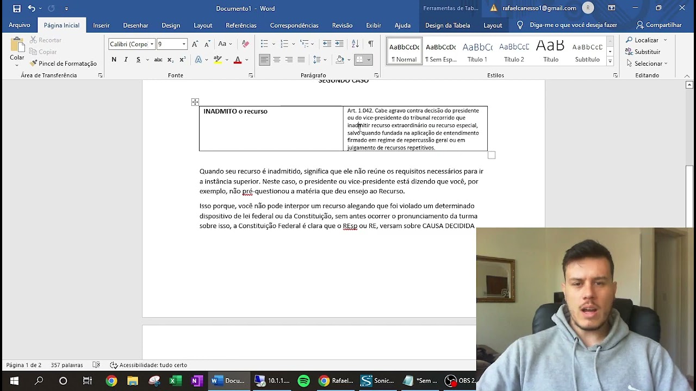
Task: Click the subscript x₂ icon
Action: pos(170,60)
